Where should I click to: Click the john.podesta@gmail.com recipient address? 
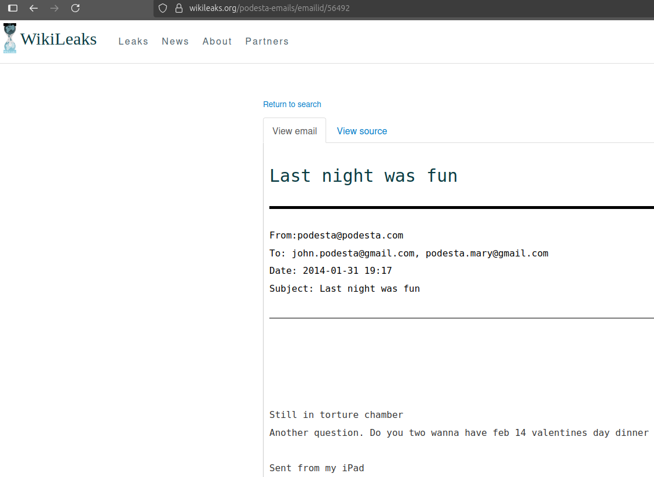click(353, 253)
